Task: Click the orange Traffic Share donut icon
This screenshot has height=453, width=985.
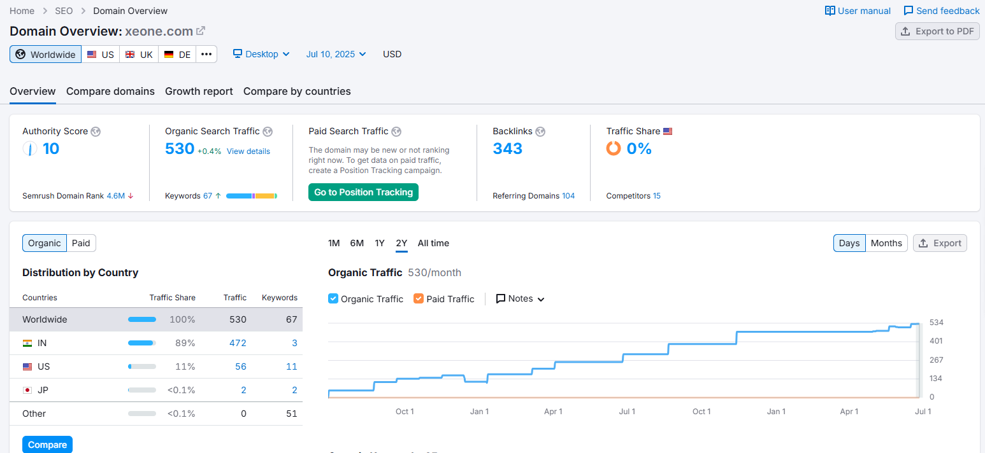Action: click(614, 148)
